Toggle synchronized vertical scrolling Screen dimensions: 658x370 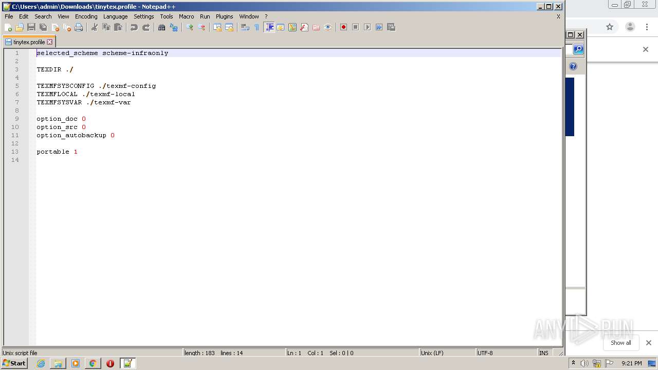click(x=217, y=27)
